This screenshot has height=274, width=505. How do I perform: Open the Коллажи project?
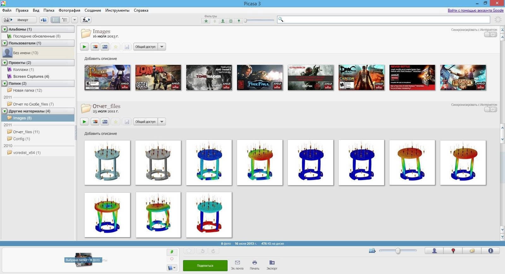coord(38,70)
